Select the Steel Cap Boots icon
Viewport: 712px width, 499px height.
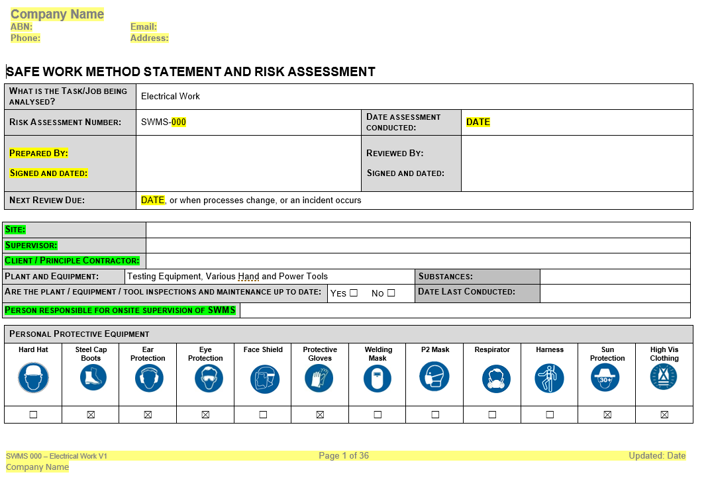91,379
